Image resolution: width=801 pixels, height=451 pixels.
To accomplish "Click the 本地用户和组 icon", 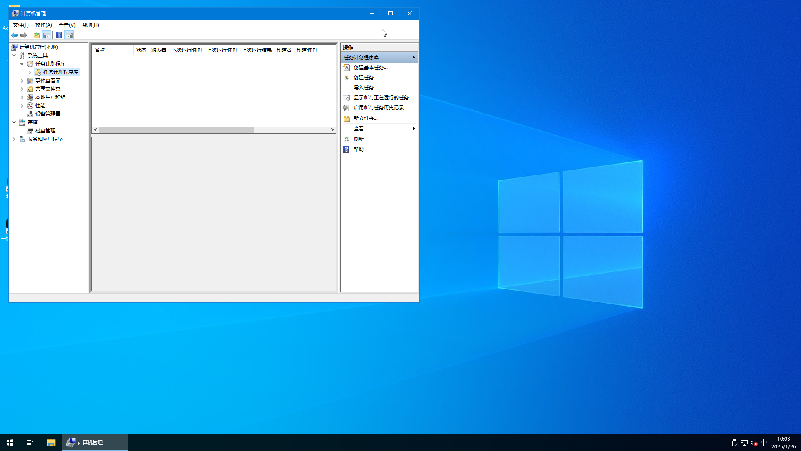I will click(x=30, y=97).
